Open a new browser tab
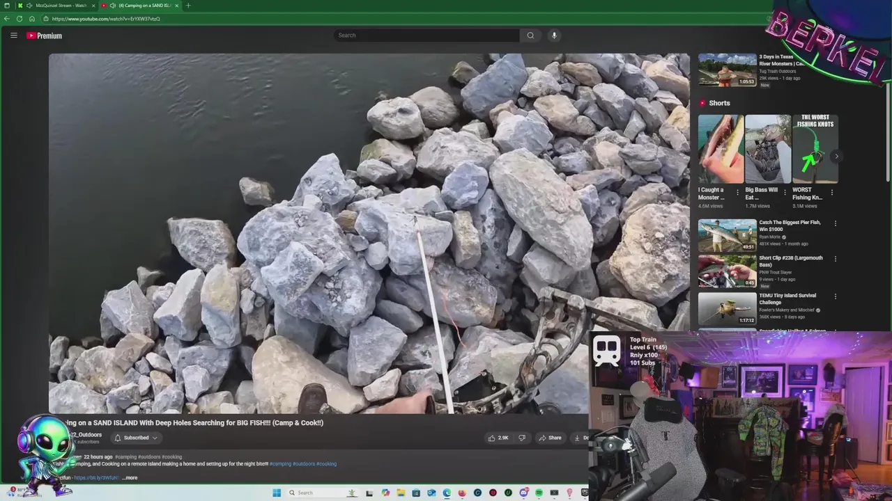The width and height of the screenshot is (892, 501). click(188, 6)
